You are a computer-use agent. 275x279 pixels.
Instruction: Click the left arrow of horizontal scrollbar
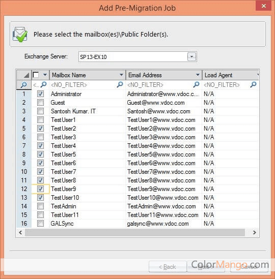pyautogui.click(x=21, y=232)
